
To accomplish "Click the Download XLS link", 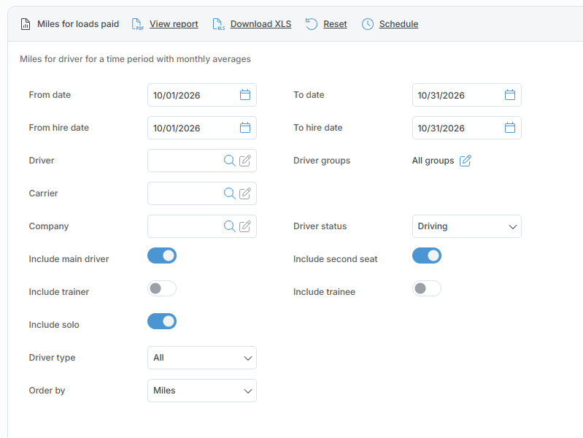I will click(260, 24).
